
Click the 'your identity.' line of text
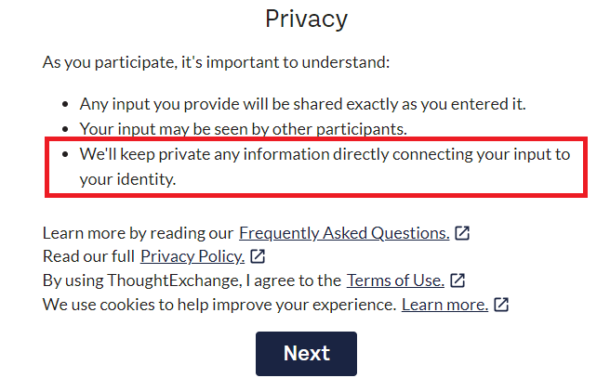[127, 179]
